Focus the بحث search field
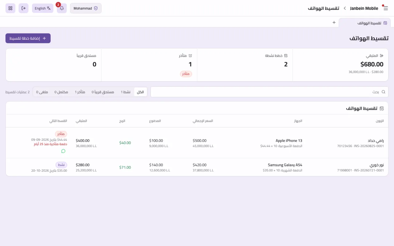 (x=269, y=92)
